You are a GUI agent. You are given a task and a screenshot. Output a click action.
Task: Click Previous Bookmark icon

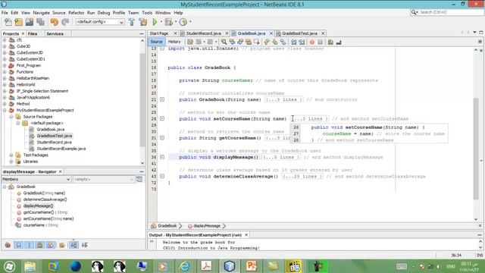click(267, 42)
